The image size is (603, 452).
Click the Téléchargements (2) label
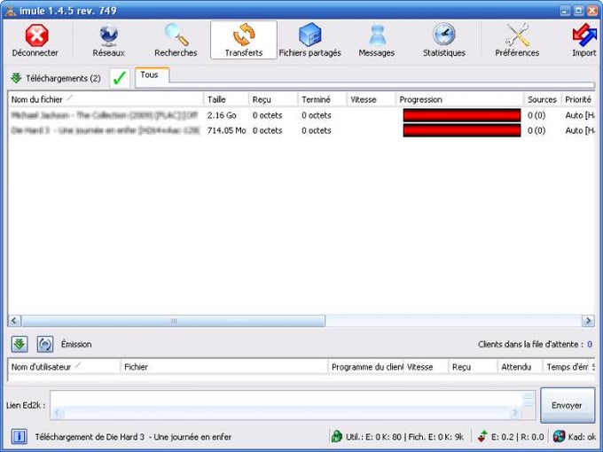click(63, 78)
